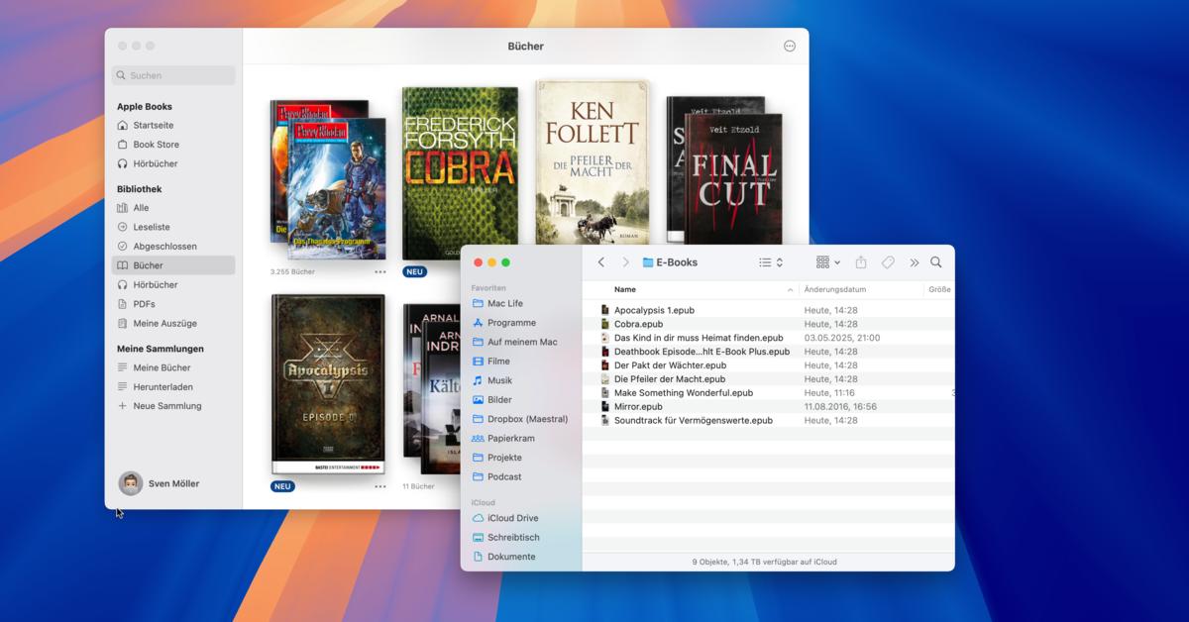Expand the Finder toolbar overflow chevrons
The image size is (1189, 622).
pos(914,262)
